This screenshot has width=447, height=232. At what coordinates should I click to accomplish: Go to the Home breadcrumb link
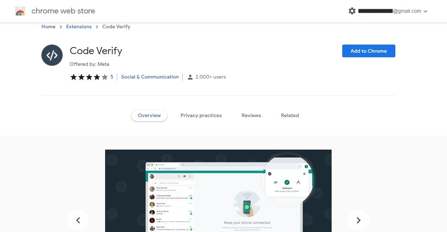48,27
